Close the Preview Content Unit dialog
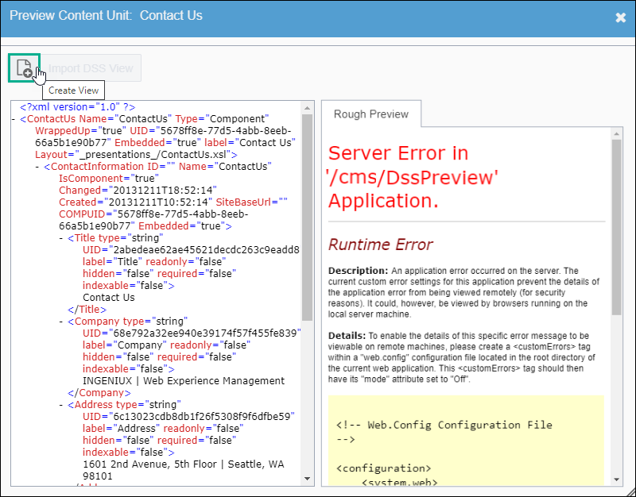Viewport: 636px width, 497px height. click(620, 17)
